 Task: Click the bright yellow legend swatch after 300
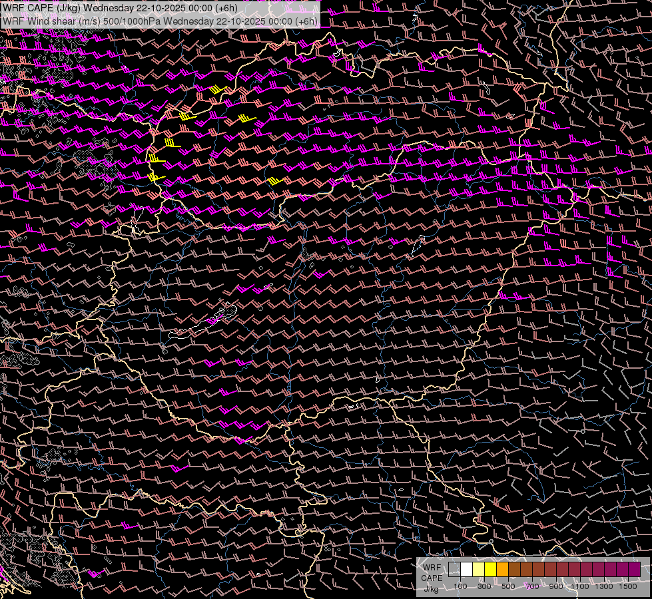[x=491, y=570]
